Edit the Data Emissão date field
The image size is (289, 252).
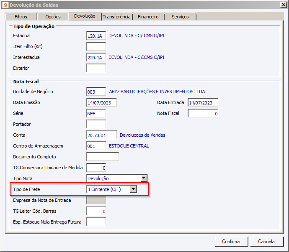tap(101, 102)
